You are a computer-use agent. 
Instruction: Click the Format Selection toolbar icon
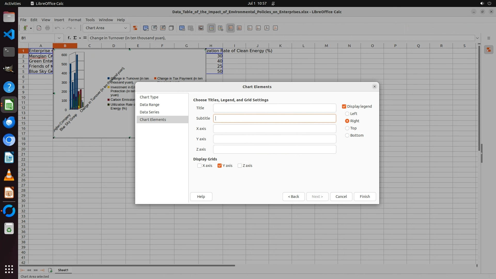point(135,28)
